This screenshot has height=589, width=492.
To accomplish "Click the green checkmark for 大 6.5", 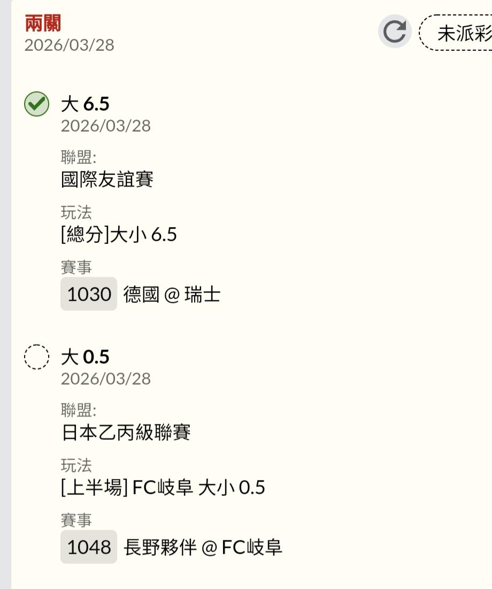I will 36,104.
